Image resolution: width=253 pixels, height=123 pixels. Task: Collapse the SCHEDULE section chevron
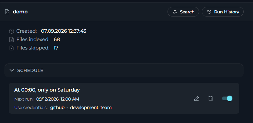click(x=12, y=70)
